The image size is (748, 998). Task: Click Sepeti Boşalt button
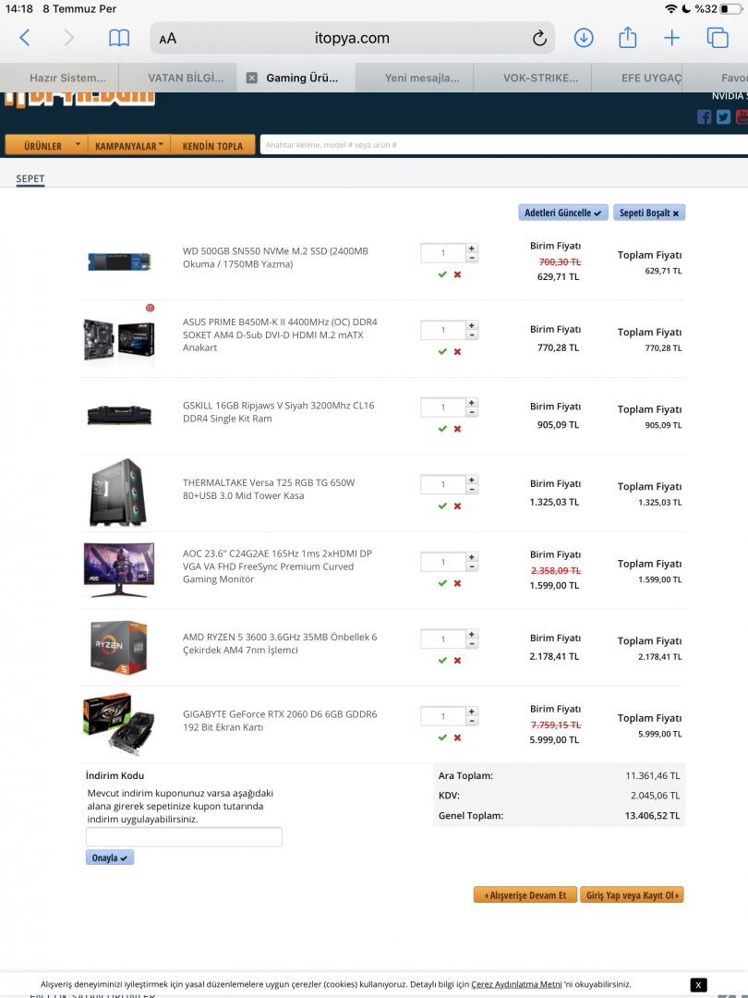[649, 213]
